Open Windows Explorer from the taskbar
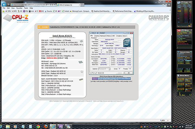The width and height of the screenshot is (195, 129). click(8, 126)
